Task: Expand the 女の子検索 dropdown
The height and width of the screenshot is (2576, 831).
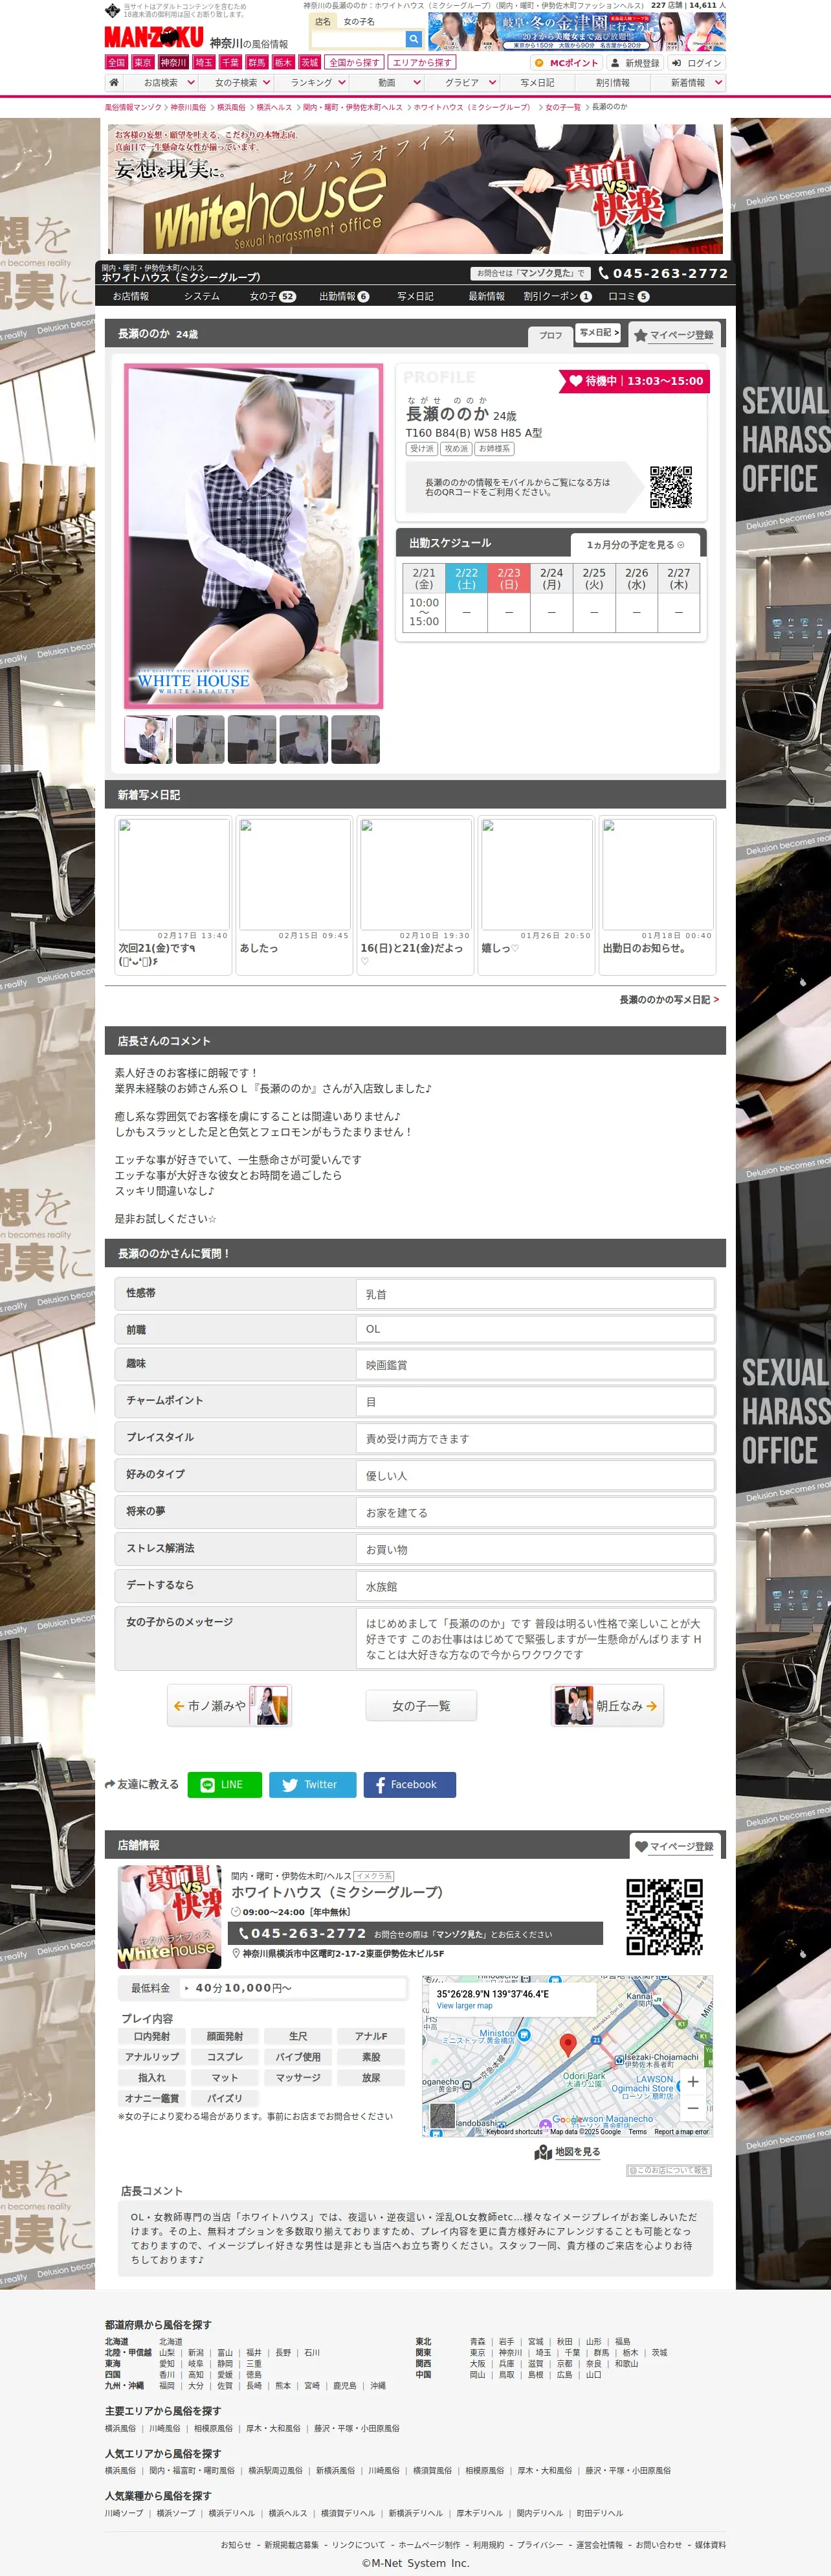Action: pos(267,83)
